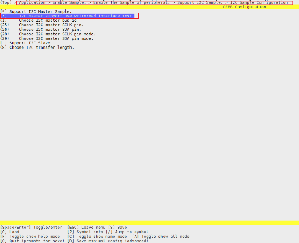Select Choose I2C master SCLK pin mode
The width and height of the screenshot is (299, 243).
pos(57,34)
